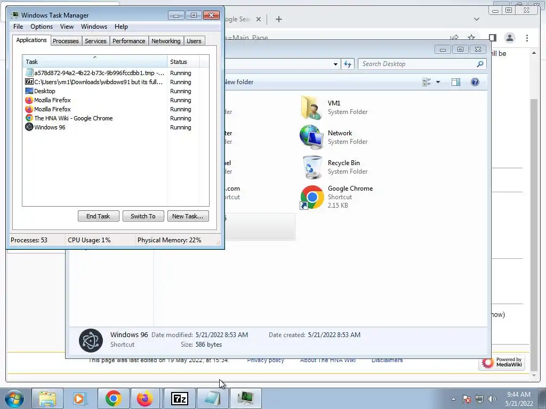Switch to the Performance tab
Viewport: 546px width, 409px height.
pyautogui.click(x=129, y=41)
